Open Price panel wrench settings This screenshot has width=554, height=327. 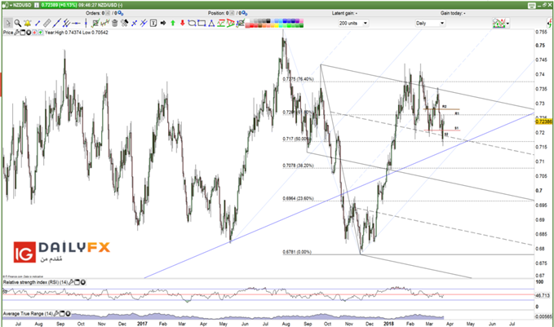(x=16, y=33)
